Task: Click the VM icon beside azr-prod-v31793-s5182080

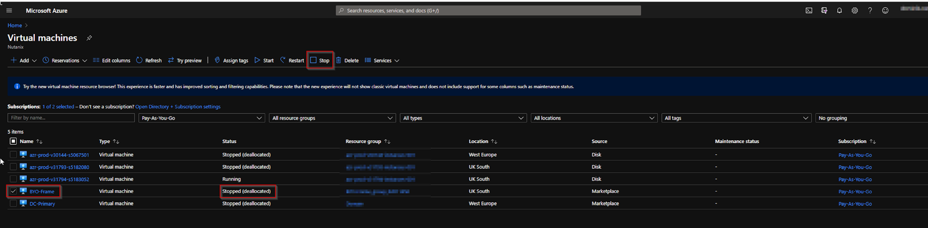Action: (x=23, y=167)
